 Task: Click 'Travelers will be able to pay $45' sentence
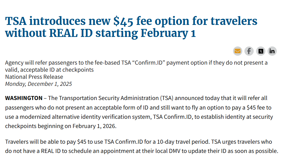coord(46,142)
